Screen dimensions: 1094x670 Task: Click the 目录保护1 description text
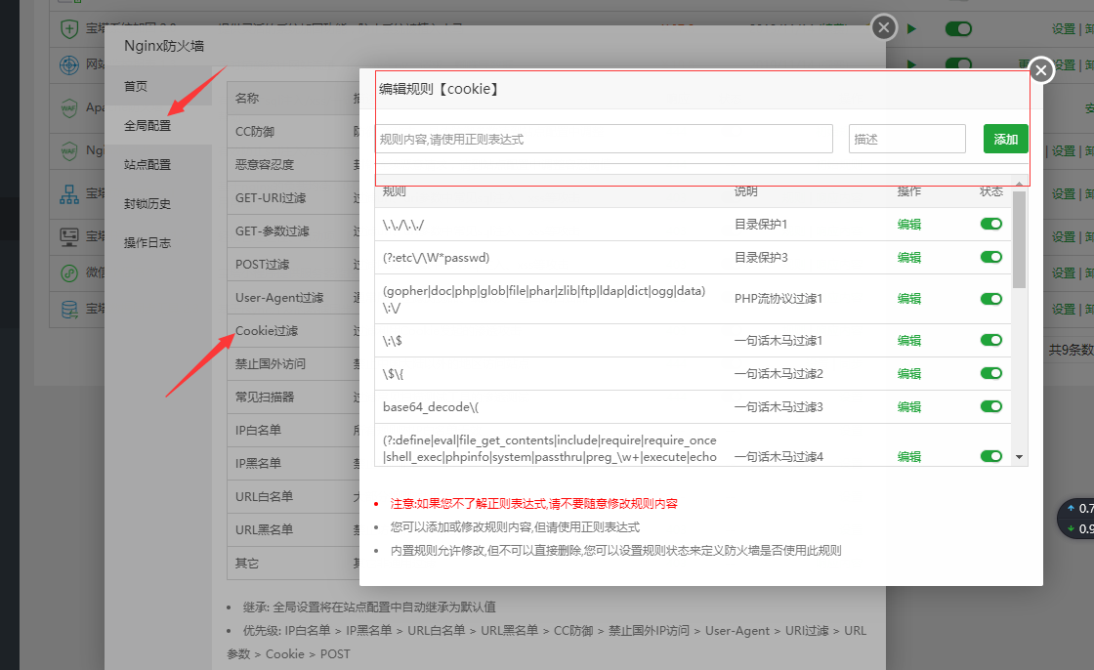[x=761, y=224]
